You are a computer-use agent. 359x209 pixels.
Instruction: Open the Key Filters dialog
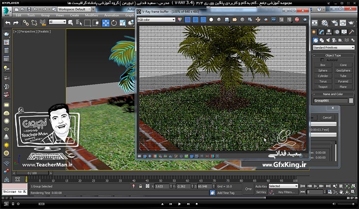[286, 192]
